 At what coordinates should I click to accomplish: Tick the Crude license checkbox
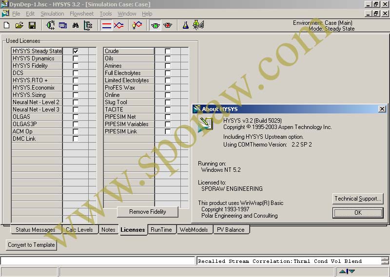[168, 51]
